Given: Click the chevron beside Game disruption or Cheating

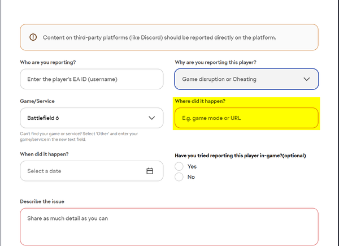Looking at the screenshot, I should point(307,79).
